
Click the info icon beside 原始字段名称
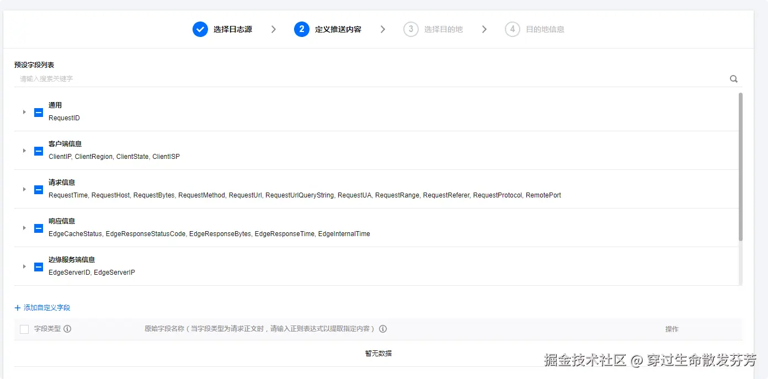(383, 328)
